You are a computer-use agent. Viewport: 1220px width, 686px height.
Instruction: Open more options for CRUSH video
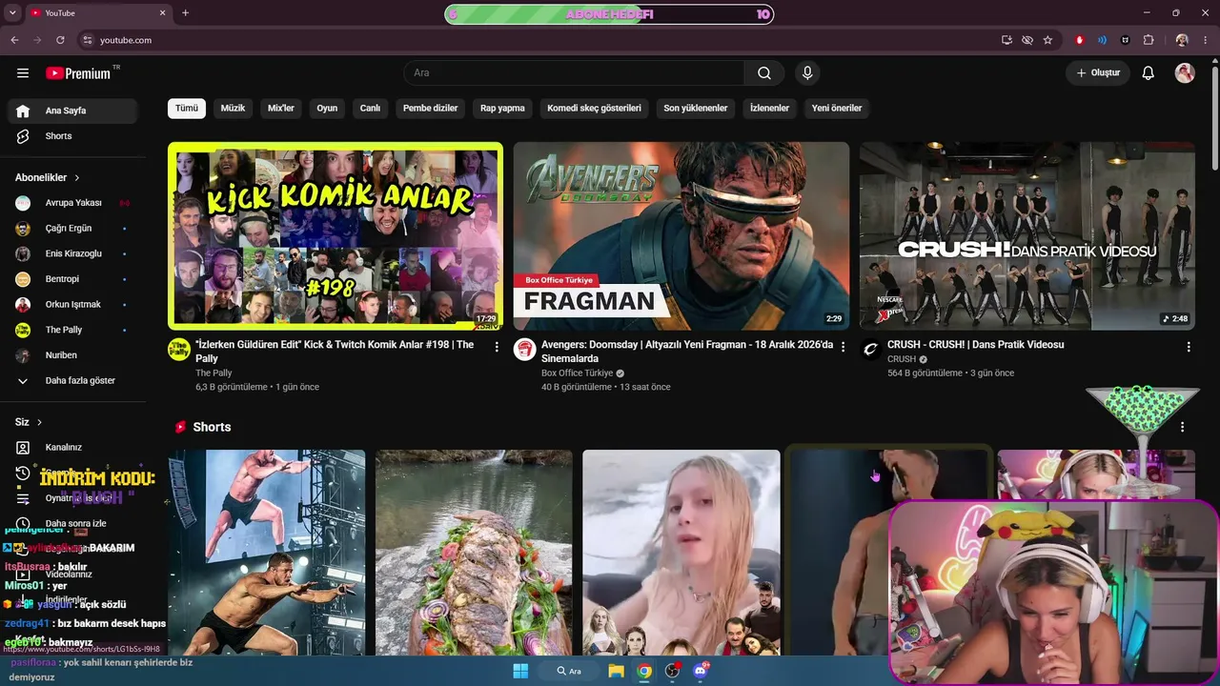click(1189, 348)
